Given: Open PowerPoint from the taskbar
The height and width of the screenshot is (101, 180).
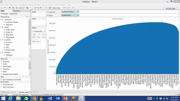Looking at the screenshot, I should (x=66, y=98).
